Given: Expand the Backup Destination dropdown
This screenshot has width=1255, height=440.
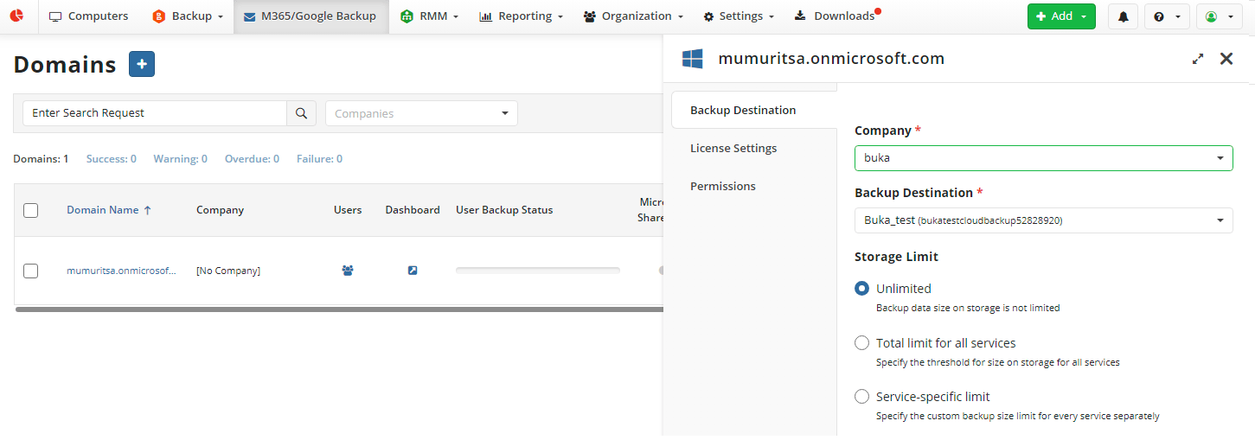Looking at the screenshot, I should [1043, 220].
